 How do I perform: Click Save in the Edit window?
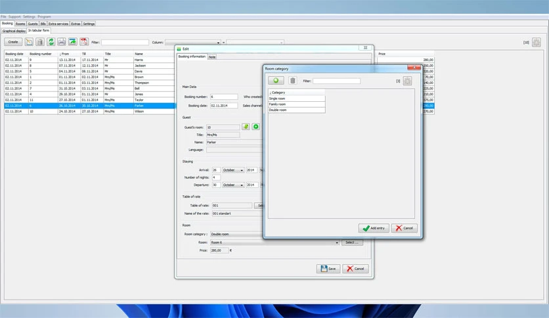tap(328, 269)
